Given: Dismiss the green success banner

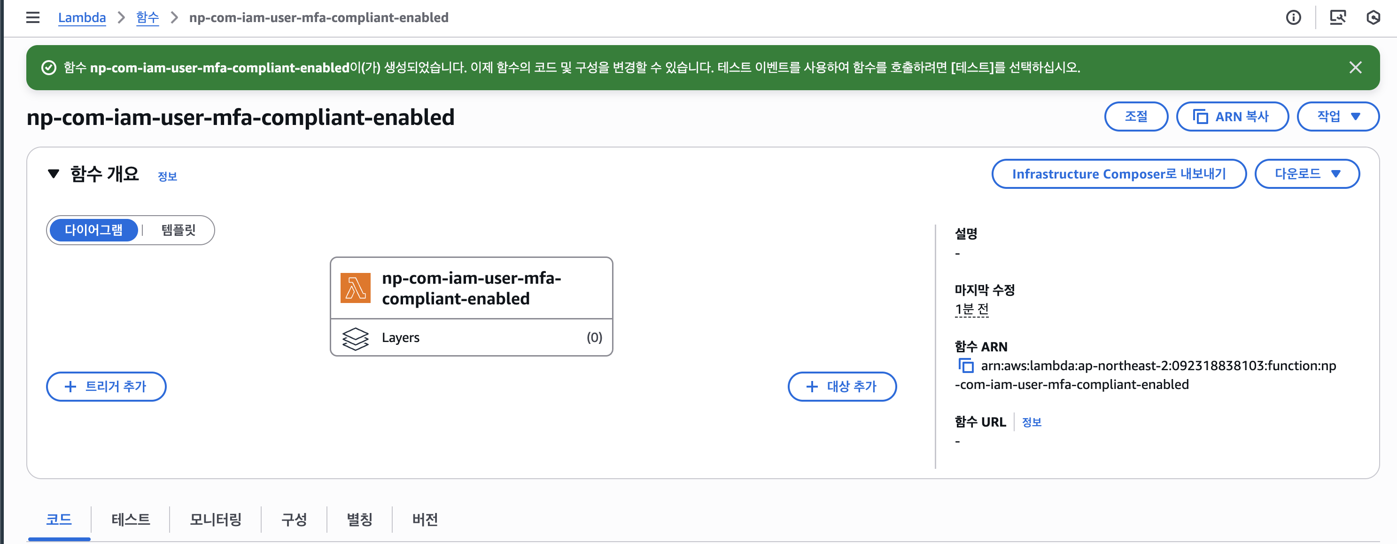Looking at the screenshot, I should [1355, 67].
